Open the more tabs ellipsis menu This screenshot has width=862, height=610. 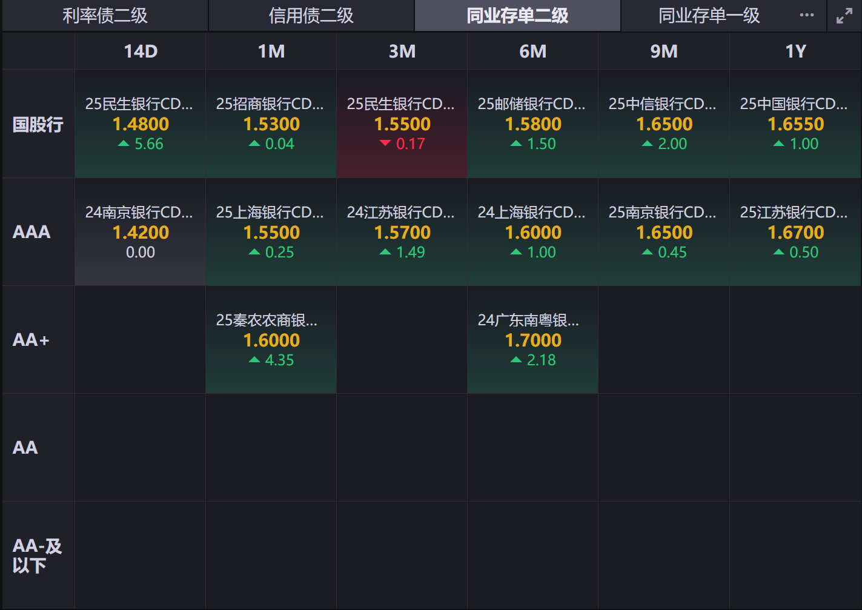[x=807, y=15]
